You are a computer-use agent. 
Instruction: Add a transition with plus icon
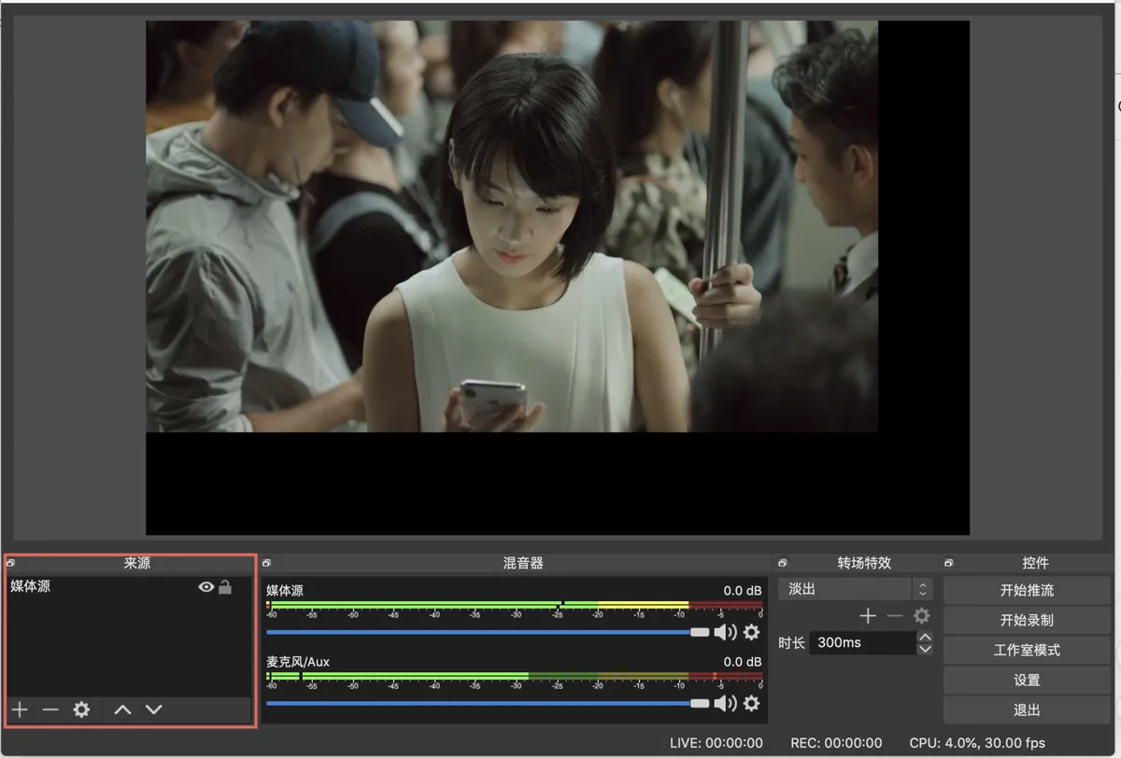[x=868, y=616]
